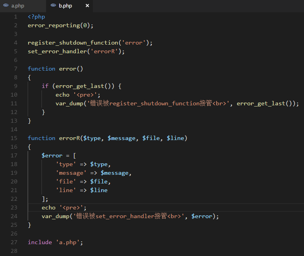Click the 'a.php' string in include statement
The image size is (304, 256).
pyautogui.click(x=67, y=242)
